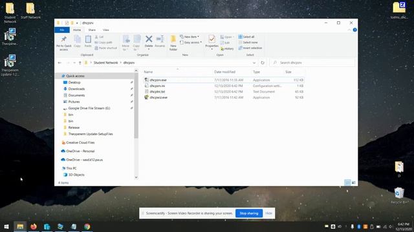The height and width of the screenshot is (232, 414).
Task: Select the dhcptrc.txt file
Action: click(x=224, y=92)
